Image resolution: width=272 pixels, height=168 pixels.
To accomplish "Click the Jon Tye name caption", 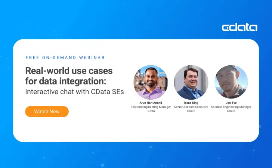I will coord(231,103).
